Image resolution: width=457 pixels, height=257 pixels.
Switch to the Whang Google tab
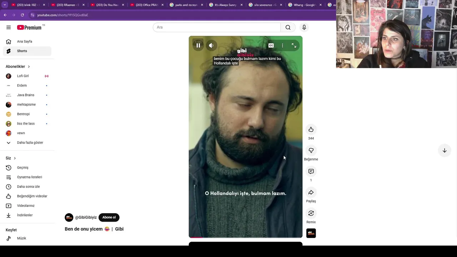coord(305,5)
